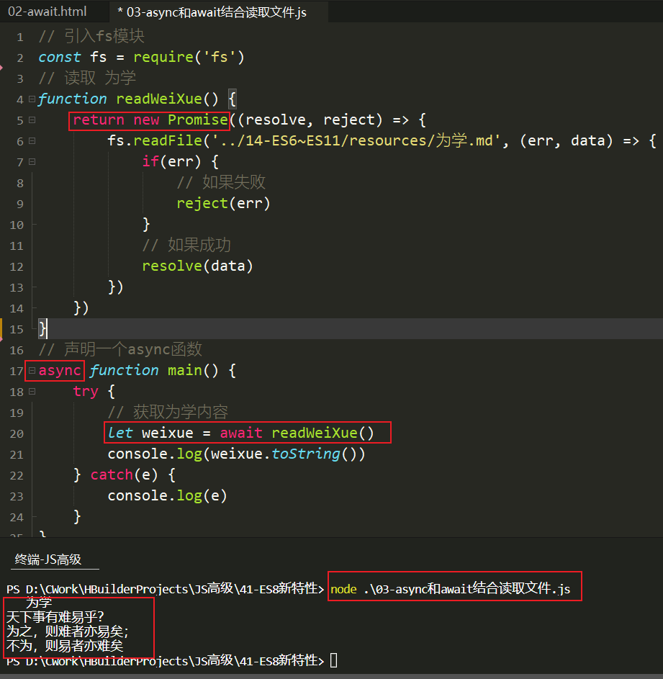Click the 'catch' keyword on line 22

tap(112, 475)
